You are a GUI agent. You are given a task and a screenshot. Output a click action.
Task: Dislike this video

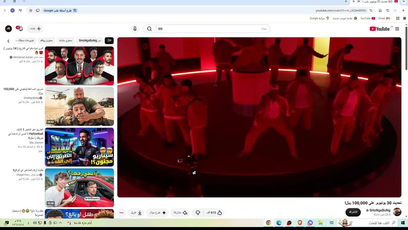[198, 212]
